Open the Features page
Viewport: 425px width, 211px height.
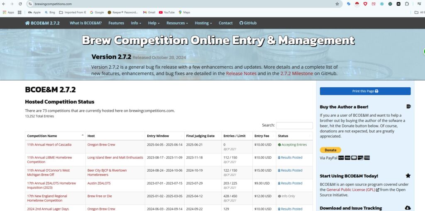[x=116, y=23]
